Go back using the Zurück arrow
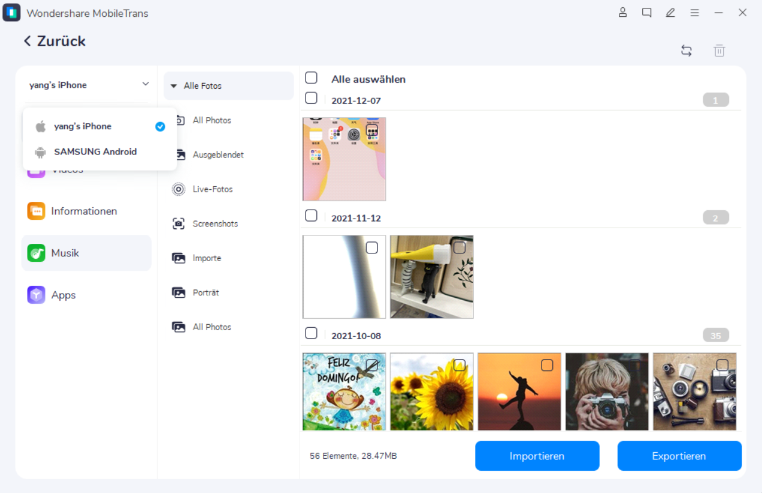The image size is (762, 493). [27, 41]
